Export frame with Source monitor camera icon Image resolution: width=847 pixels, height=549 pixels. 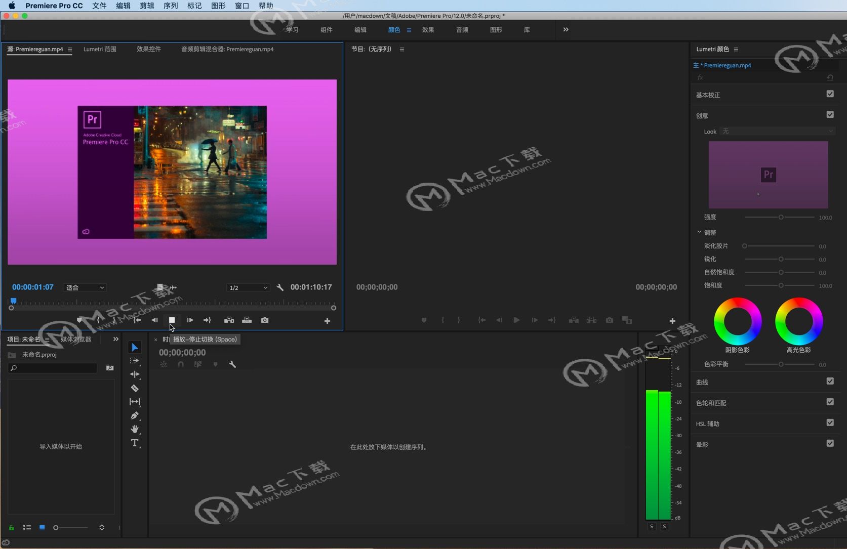[x=265, y=320]
